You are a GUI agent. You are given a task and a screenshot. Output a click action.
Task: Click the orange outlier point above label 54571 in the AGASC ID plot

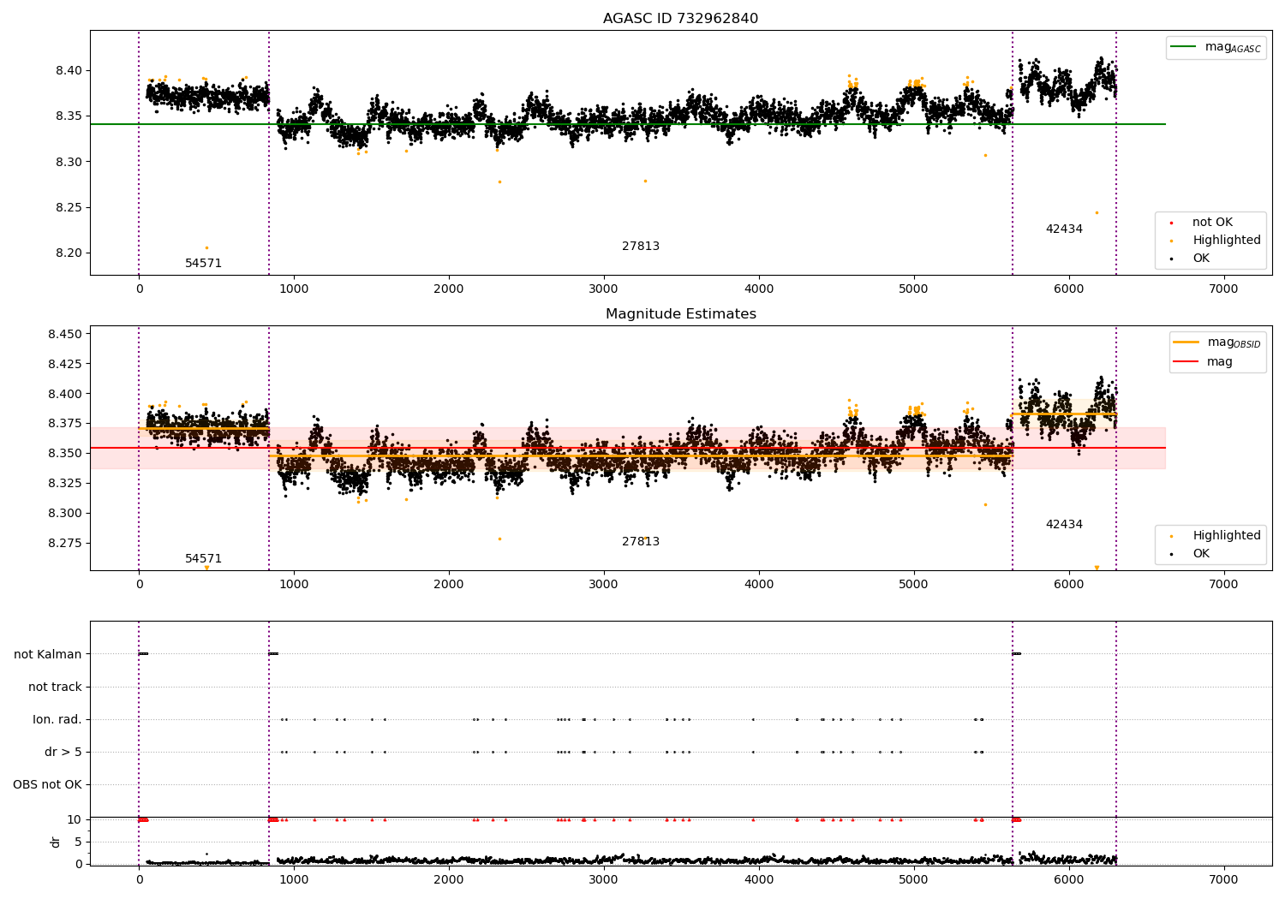(206, 247)
